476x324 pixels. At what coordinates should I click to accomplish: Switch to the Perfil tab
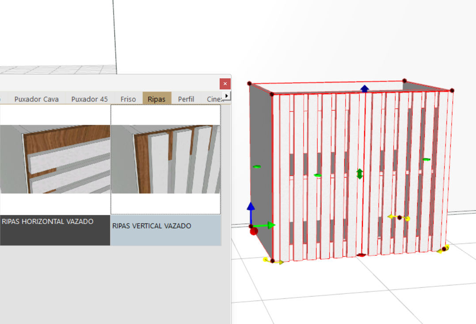[186, 99]
